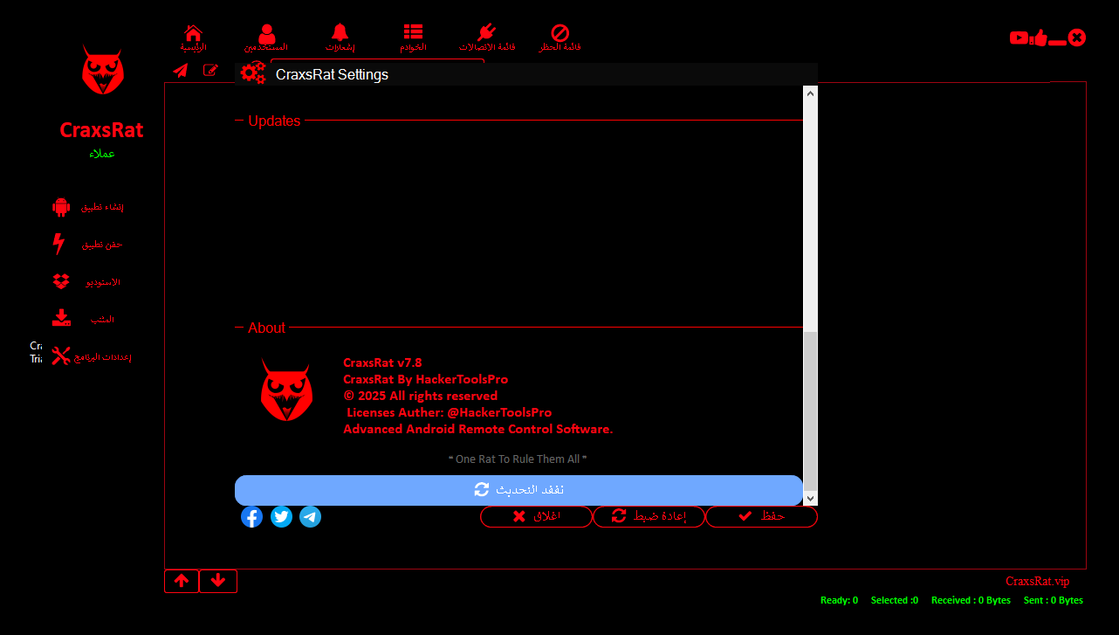
Task: Click the down arrow button below the panel
Action: 218,581
